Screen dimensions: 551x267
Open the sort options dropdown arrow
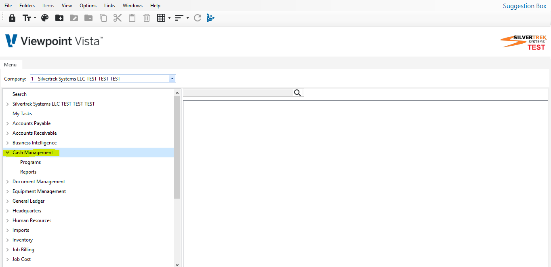pyautogui.click(x=188, y=18)
